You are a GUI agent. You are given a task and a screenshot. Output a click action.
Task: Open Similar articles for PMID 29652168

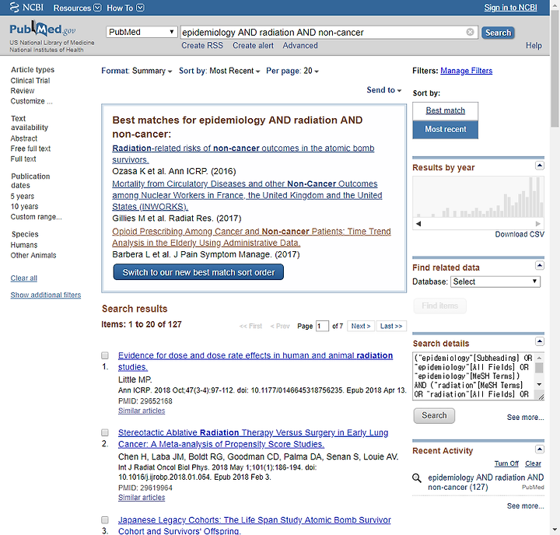click(142, 411)
